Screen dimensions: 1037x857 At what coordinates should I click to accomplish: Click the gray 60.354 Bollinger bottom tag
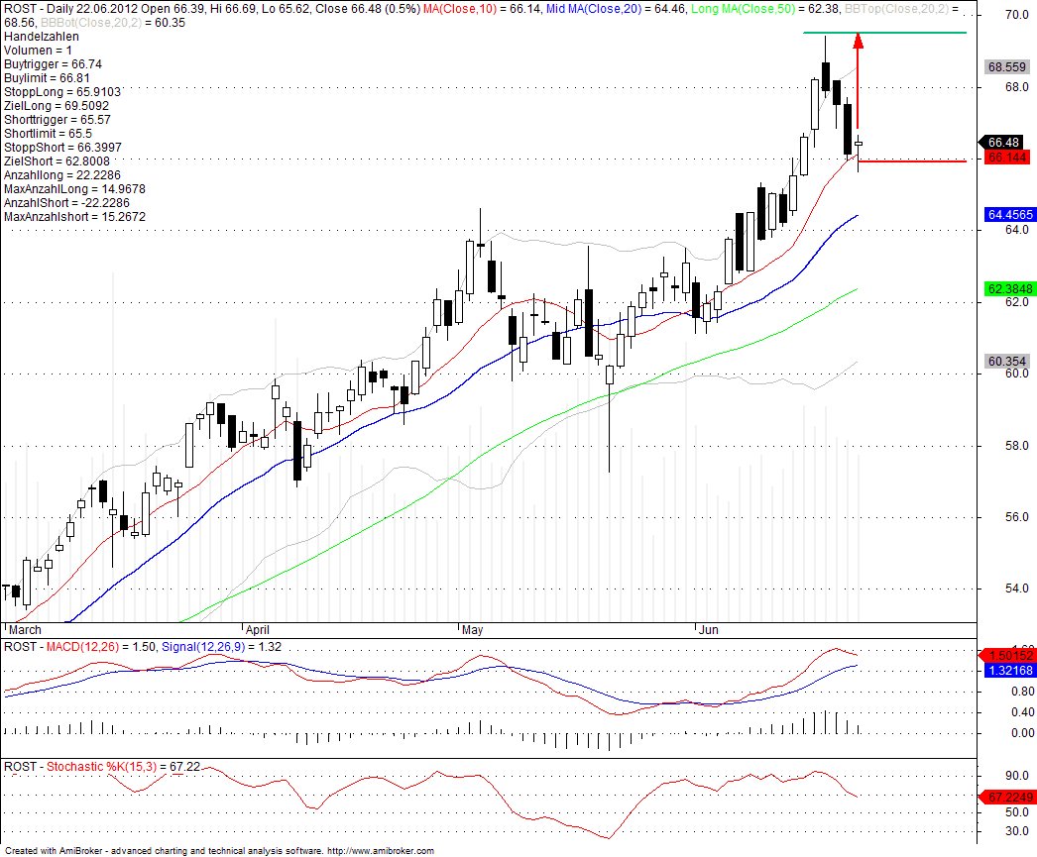[1006, 361]
